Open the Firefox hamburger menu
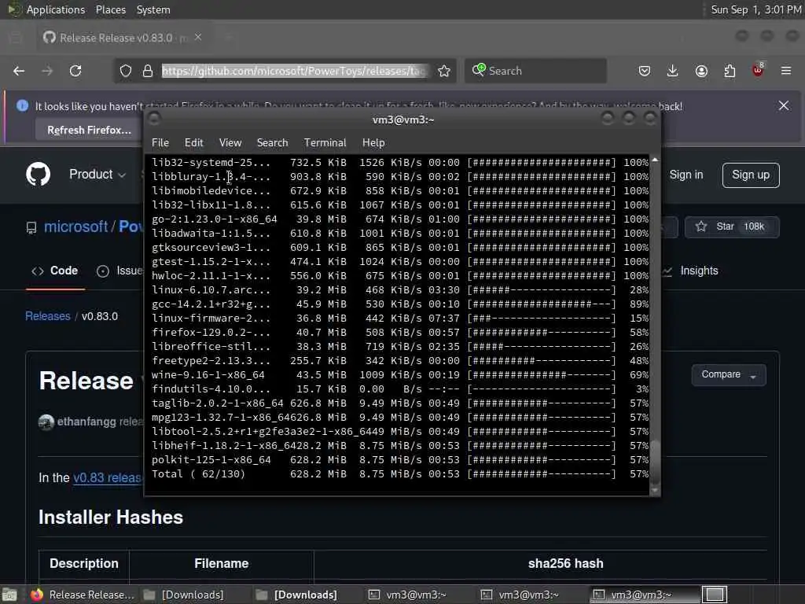 click(x=786, y=71)
